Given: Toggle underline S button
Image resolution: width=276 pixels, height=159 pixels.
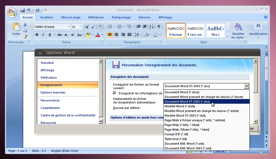Looking at the screenshot, I should click(50, 35).
